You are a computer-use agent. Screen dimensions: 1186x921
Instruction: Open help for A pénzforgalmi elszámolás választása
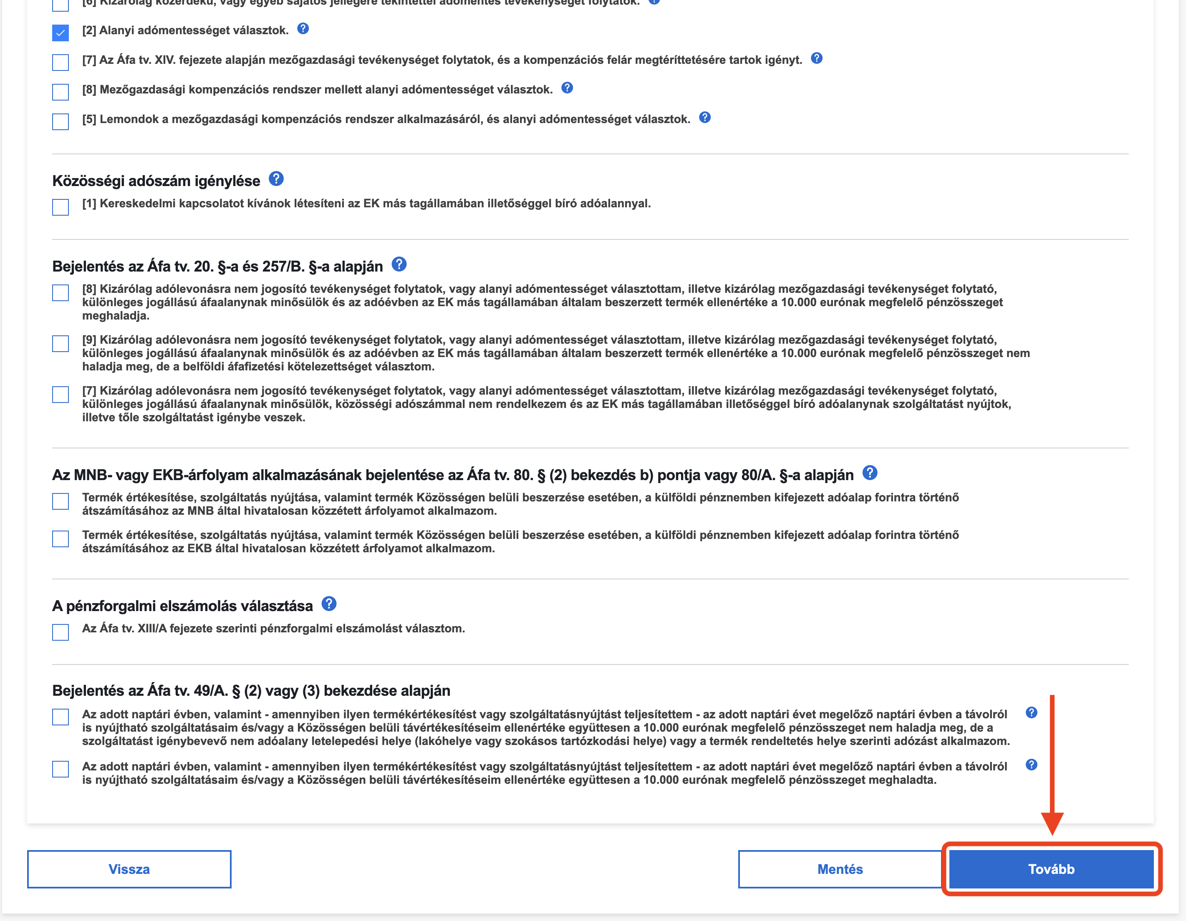pyautogui.click(x=329, y=604)
